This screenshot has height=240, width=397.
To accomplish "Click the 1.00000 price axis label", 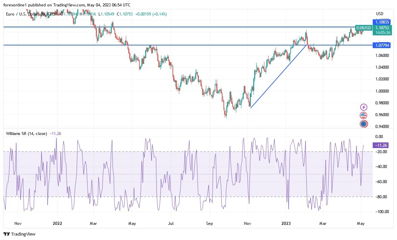I will click(382, 91).
